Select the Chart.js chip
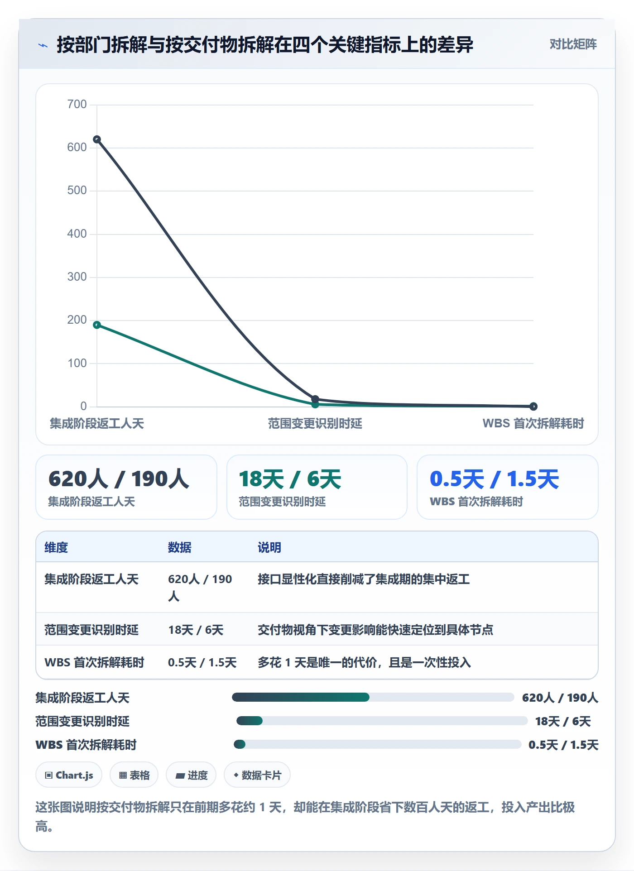 coord(69,775)
